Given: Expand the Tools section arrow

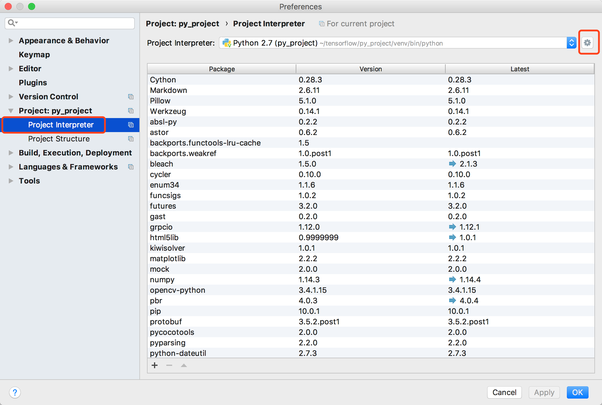Looking at the screenshot, I should click(11, 181).
